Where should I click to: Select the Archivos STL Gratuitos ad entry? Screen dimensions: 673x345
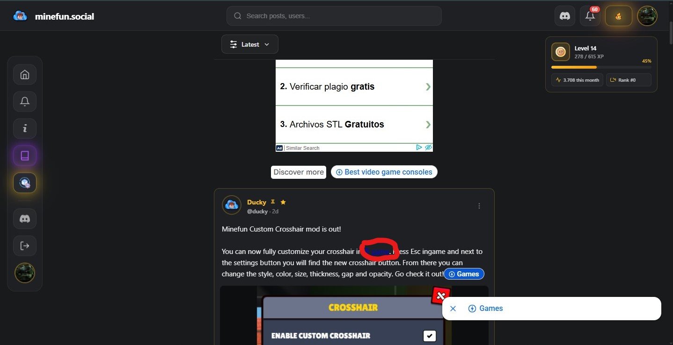tap(354, 124)
